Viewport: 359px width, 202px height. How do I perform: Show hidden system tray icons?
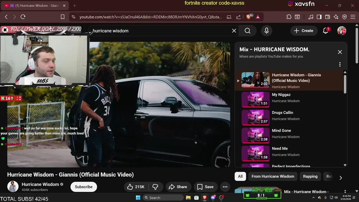314,198
